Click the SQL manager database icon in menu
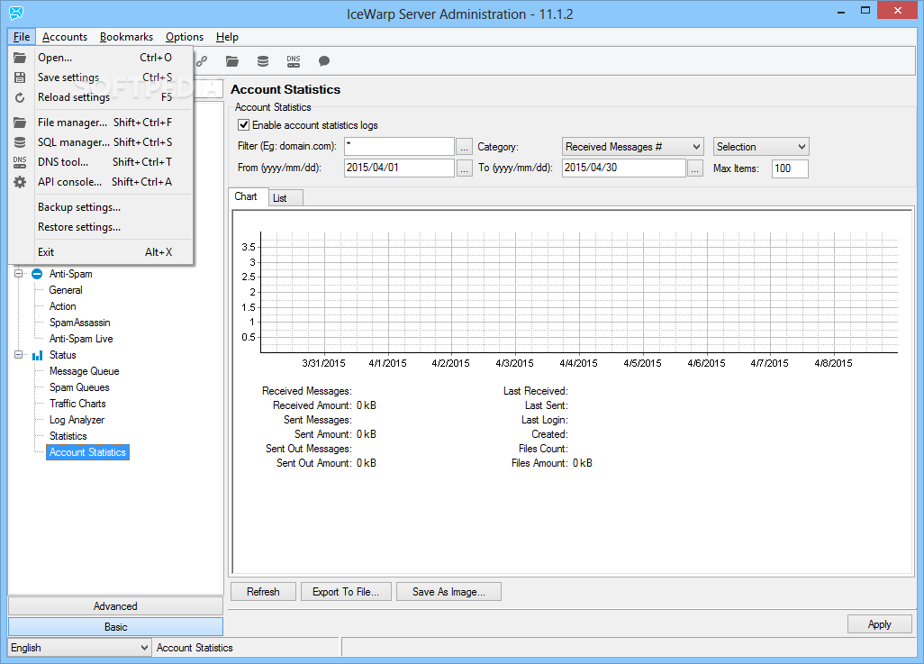 point(20,142)
